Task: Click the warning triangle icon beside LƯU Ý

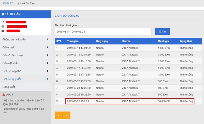Action: click(4, 95)
